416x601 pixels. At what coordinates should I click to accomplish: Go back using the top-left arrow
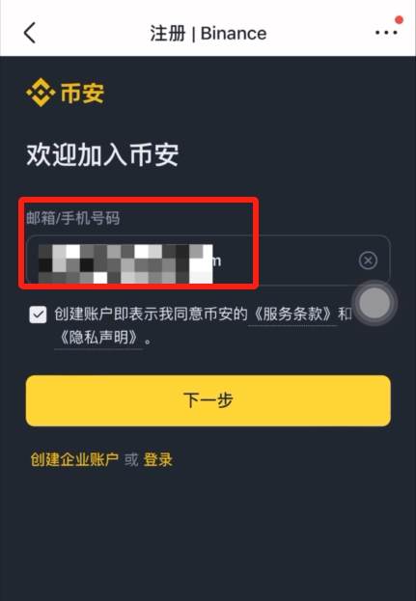(x=30, y=33)
